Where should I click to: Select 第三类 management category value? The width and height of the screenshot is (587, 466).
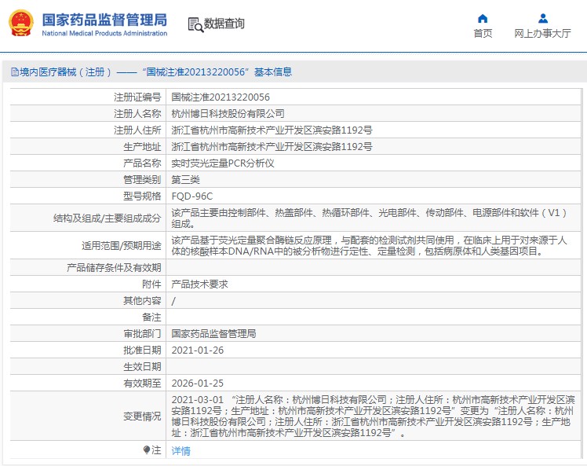[186, 180]
